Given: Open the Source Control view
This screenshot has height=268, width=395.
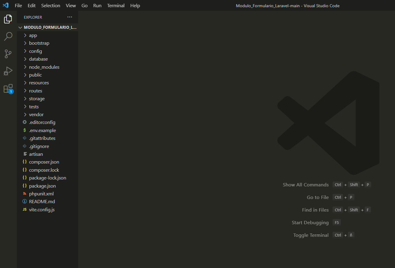Looking at the screenshot, I should 8,54.
